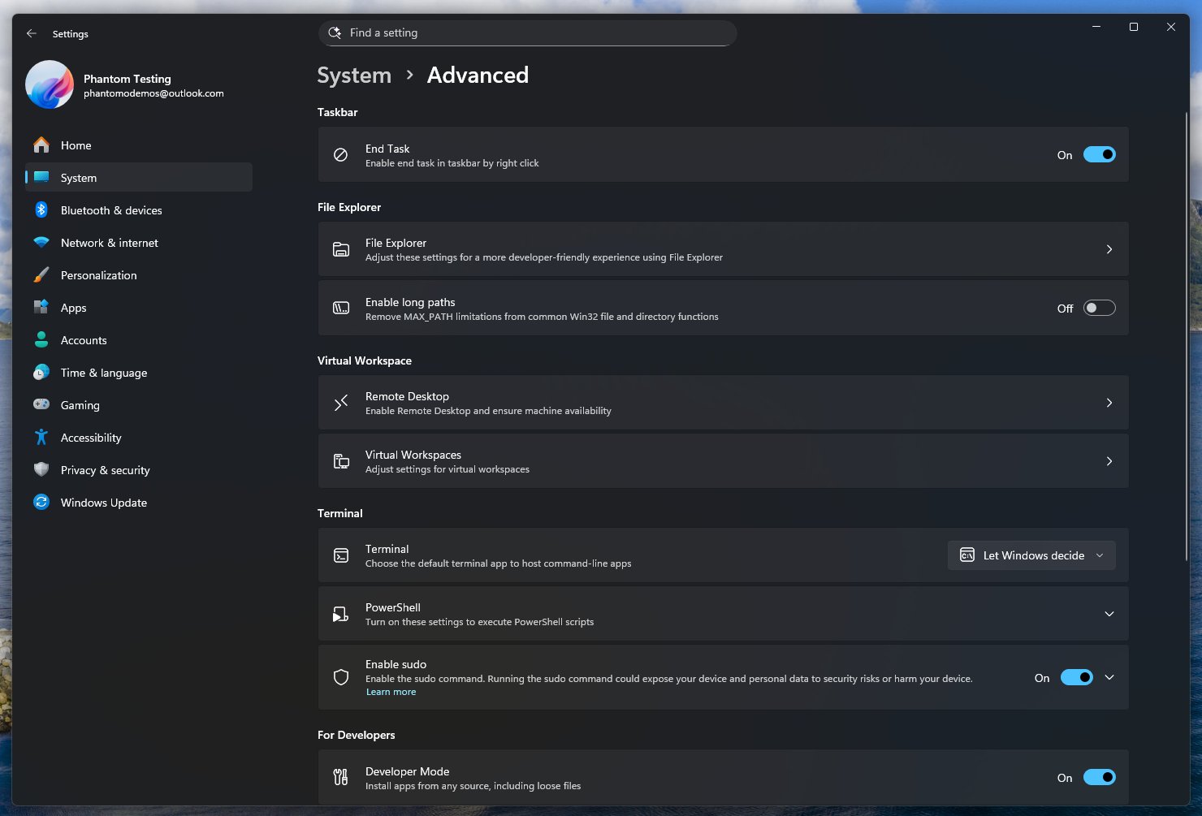Screen dimensions: 1202x816
Task: Click the PowerShell icon
Action: (x=340, y=614)
